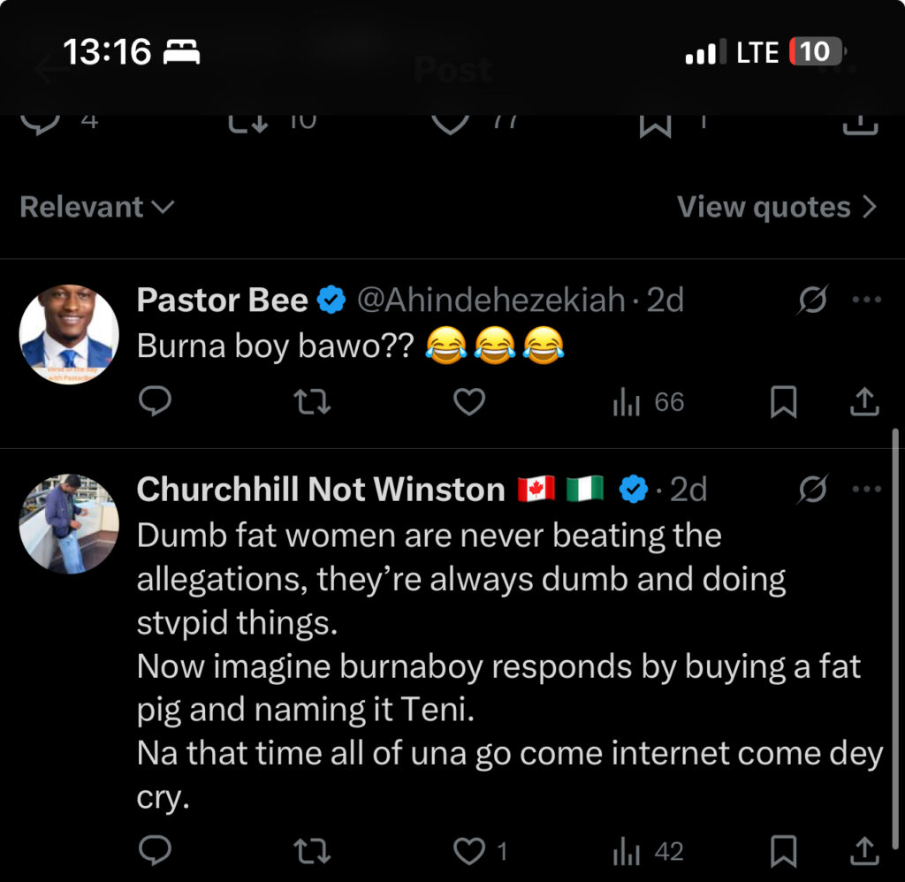Tap Churchhill Not Winston's avatar
Viewport: 905px width, 882px height.
[69, 523]
